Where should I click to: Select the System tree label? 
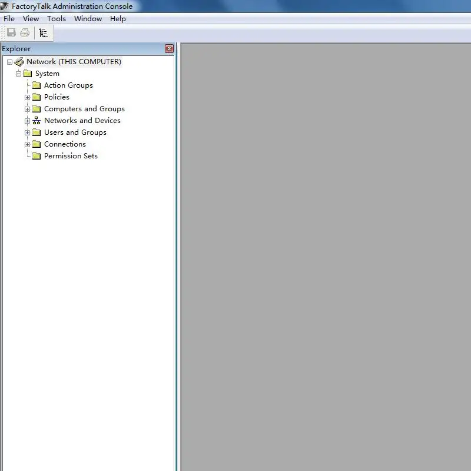47,74
